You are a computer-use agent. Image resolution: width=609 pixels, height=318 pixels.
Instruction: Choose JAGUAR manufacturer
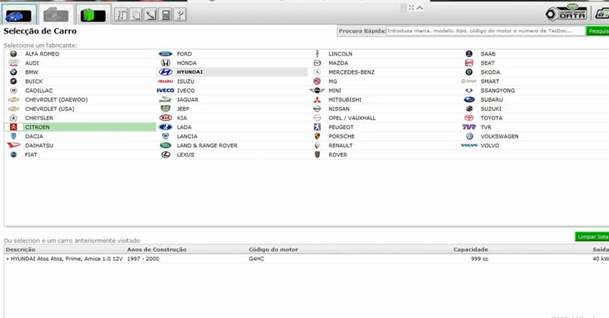tap(187, 100)
